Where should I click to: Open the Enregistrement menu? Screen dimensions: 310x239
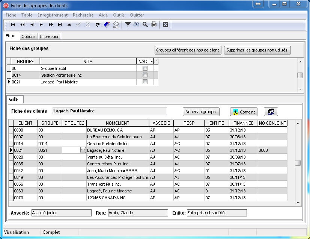pos(53,15)
